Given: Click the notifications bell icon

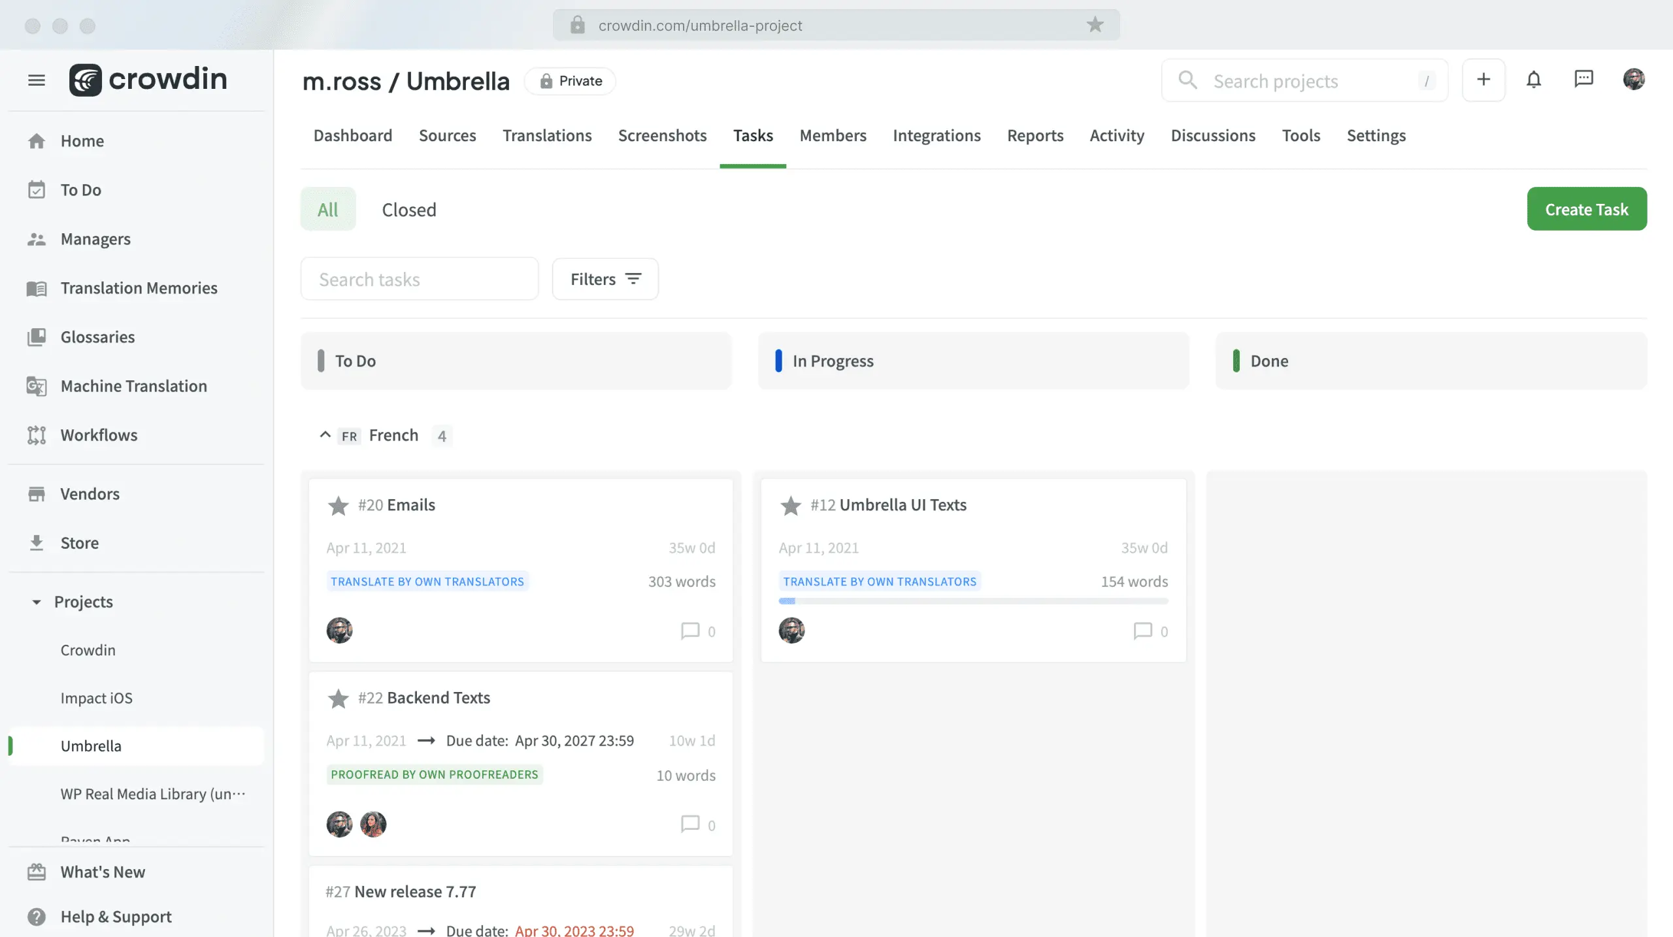Looking at the screenshot, I should coord(1534,79).
